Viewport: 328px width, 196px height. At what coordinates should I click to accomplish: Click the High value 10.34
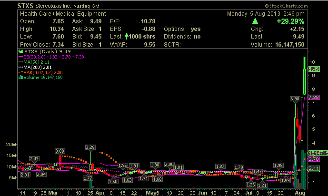[x=57, y=29]
